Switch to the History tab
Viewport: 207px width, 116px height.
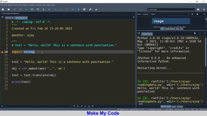coord(174,107)
